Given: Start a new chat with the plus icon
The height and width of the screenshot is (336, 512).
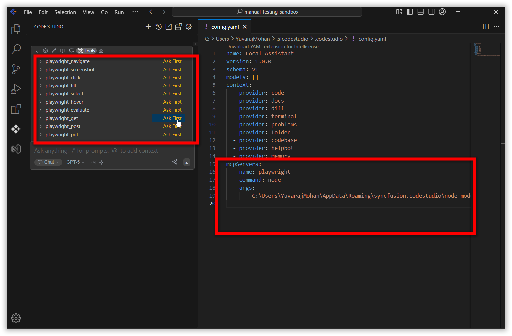Looking at the screenshot, I should (148, 27).
